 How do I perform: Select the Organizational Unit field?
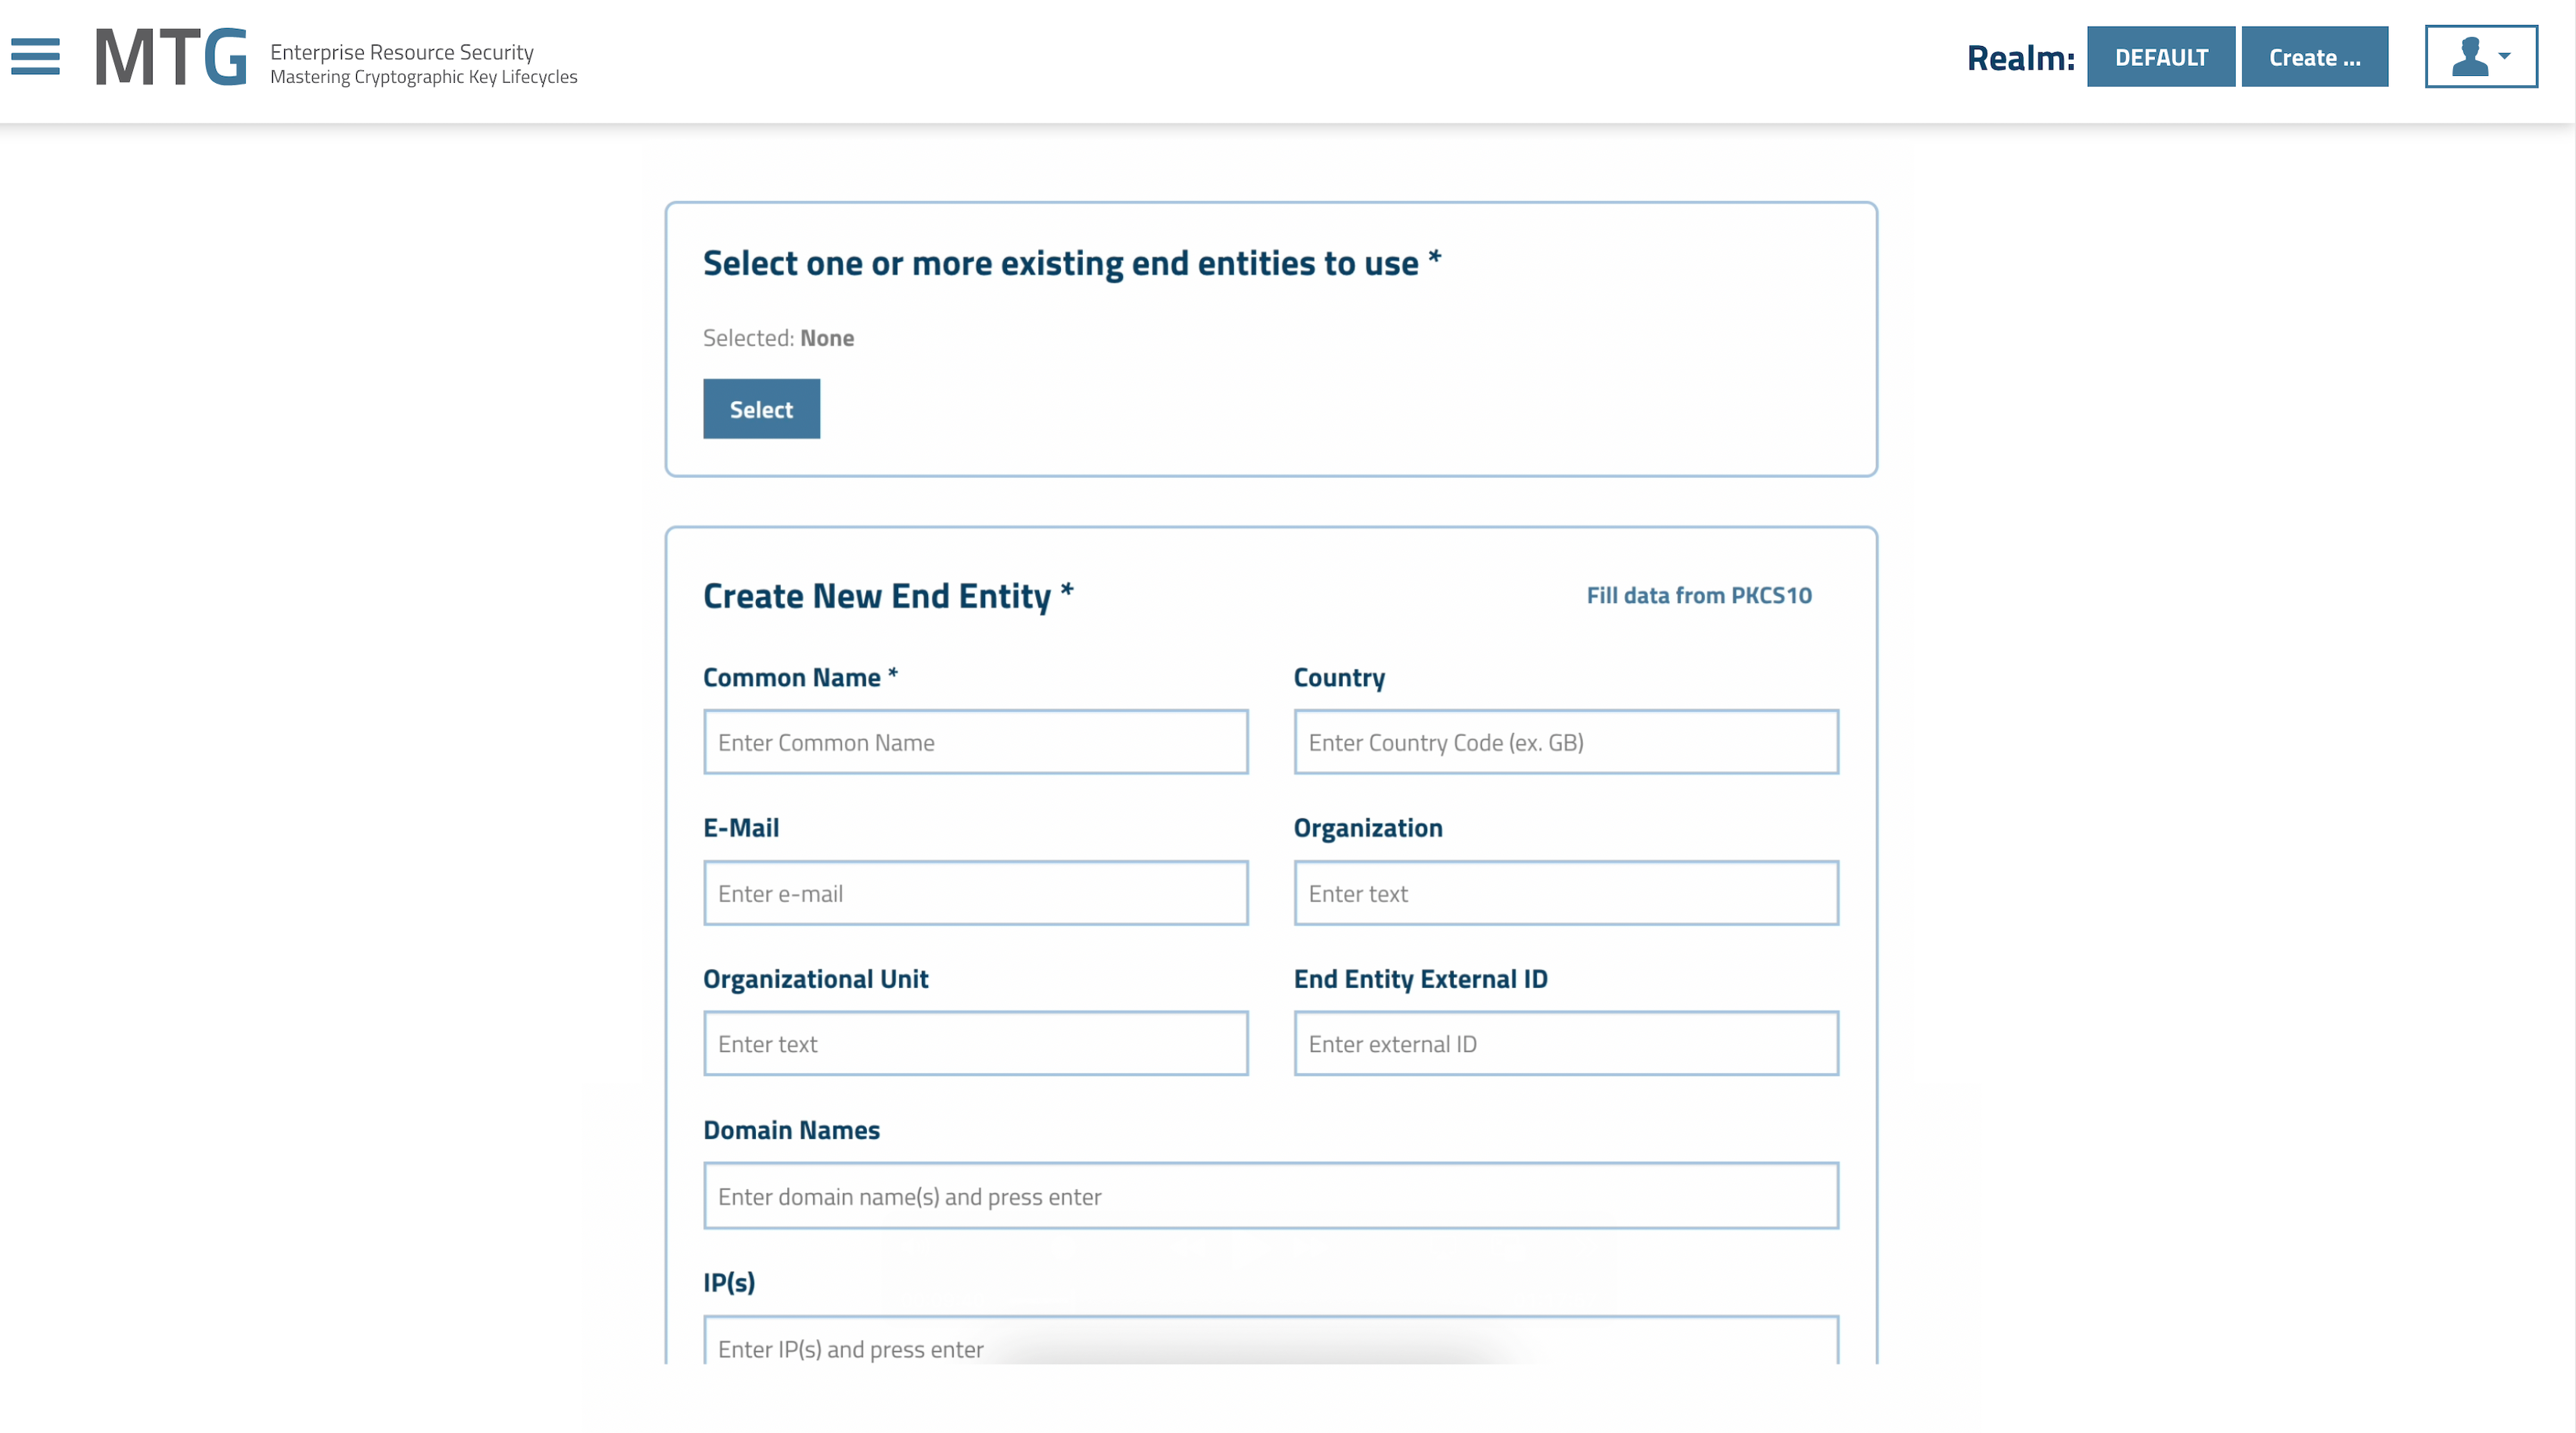pyautogui.click(x=975, y=1044)
